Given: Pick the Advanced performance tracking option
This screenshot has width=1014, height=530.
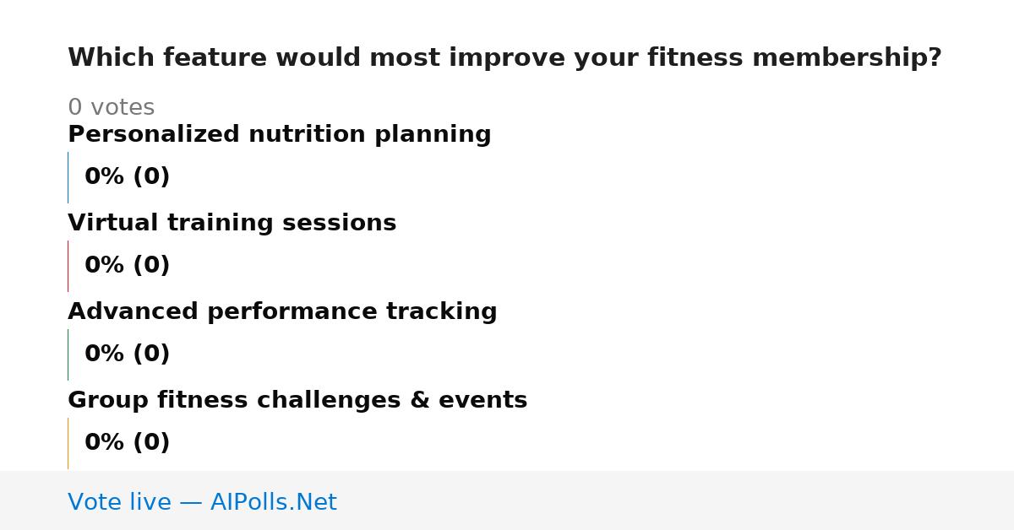Looking at the screenshot, I should (282, 312).
